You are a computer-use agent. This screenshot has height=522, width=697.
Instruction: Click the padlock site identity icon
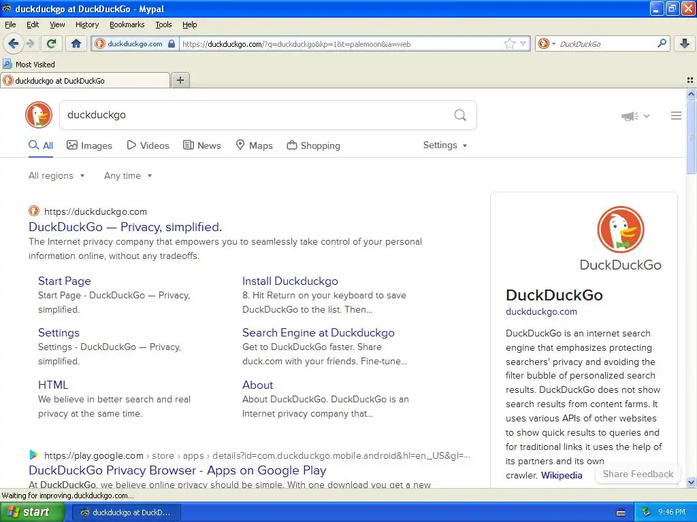point(172,44)
